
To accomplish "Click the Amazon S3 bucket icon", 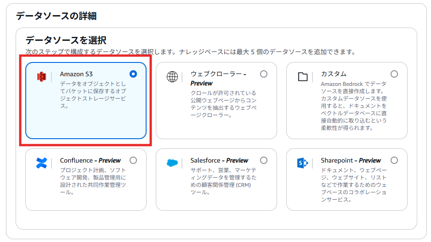I will (41, 77).
